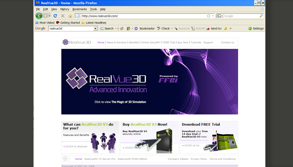Screen dimensions: 293x167
Task: Click the page icon in the address bar
Action: [x=78, y=16]
